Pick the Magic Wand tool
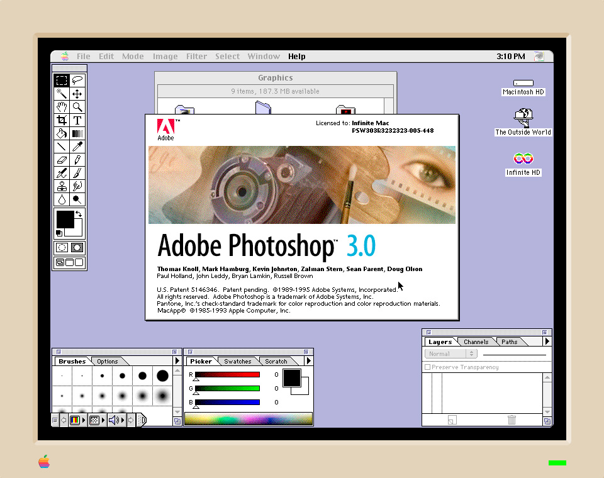This screenshot has width=604, height=478. click(x=62, y=94)
